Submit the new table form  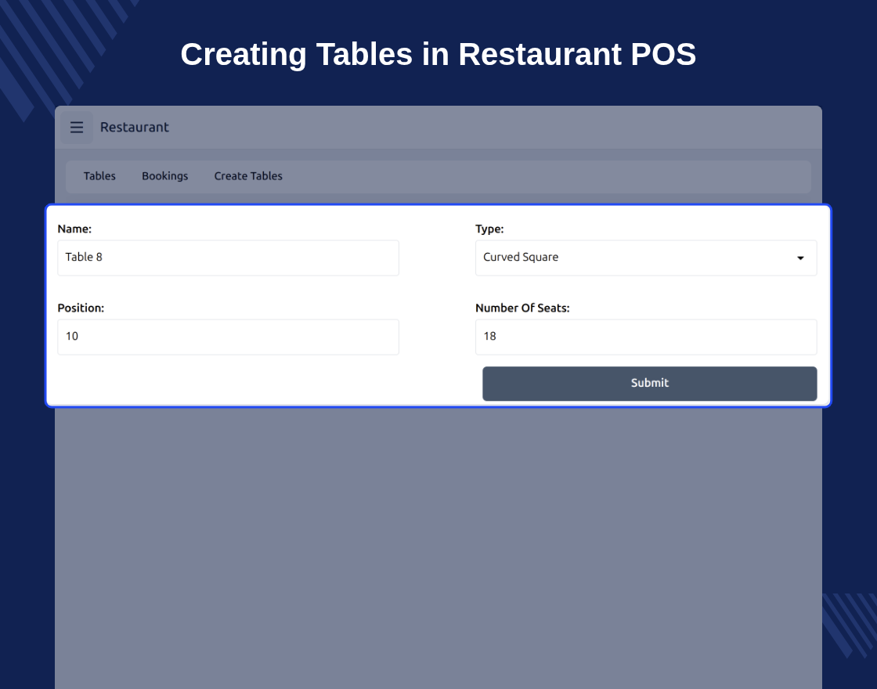tap(650, 384)
